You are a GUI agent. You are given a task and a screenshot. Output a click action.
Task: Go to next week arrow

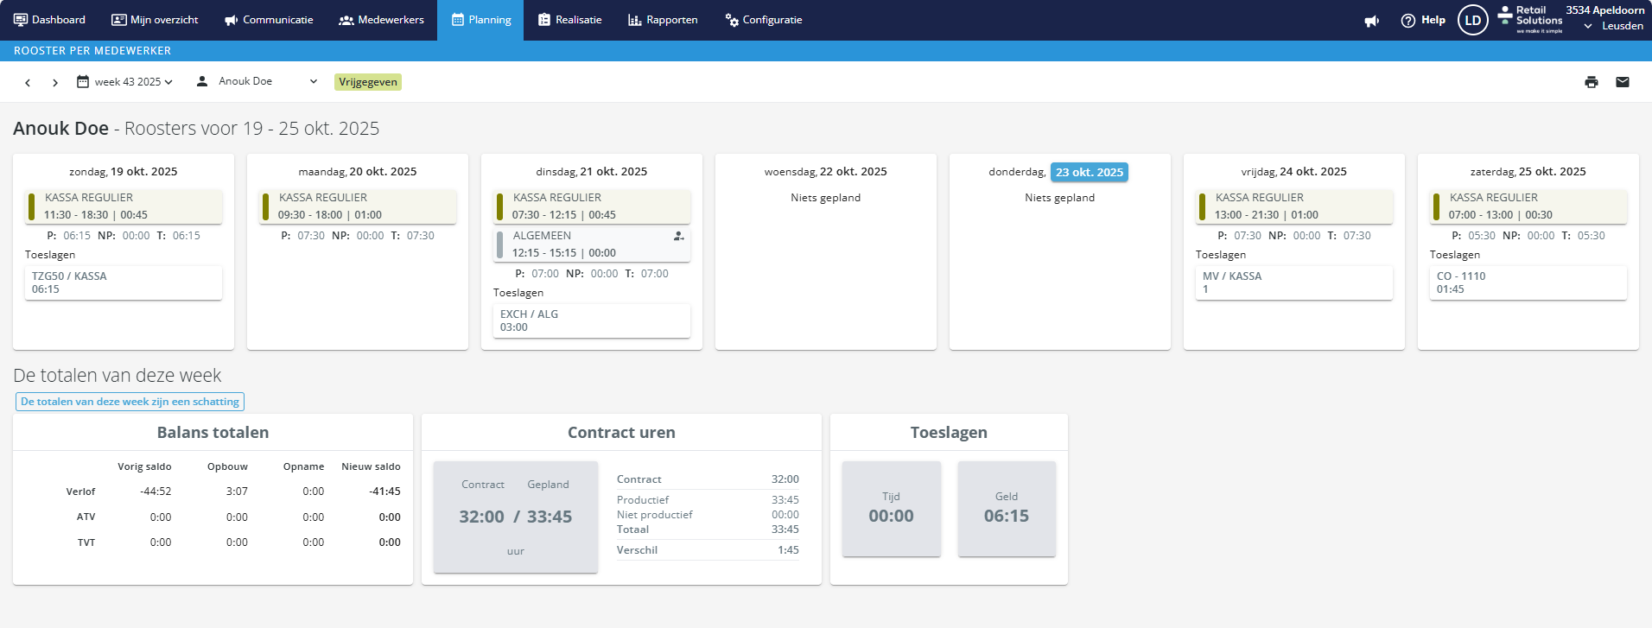pos(55,83)
